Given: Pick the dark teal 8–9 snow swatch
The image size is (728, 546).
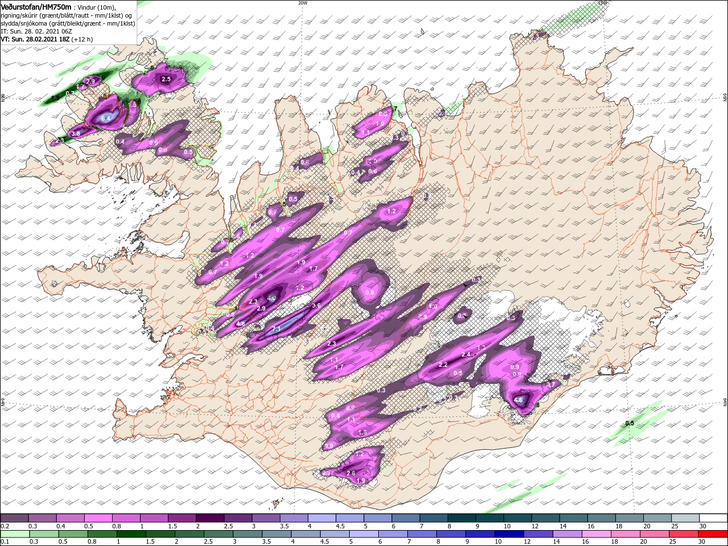Looking at the screenshot, I should [461, 518].
